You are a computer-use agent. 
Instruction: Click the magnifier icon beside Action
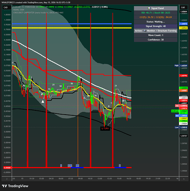tap(145, 31)
